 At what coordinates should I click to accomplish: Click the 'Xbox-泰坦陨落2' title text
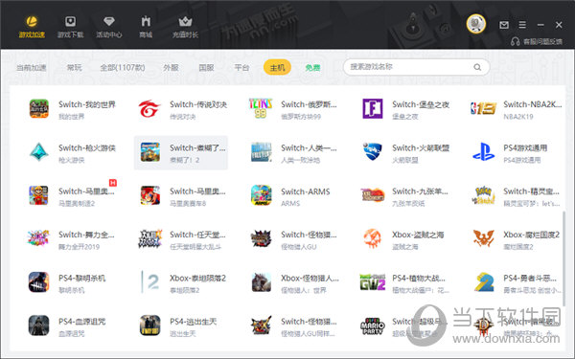point(198,279)
